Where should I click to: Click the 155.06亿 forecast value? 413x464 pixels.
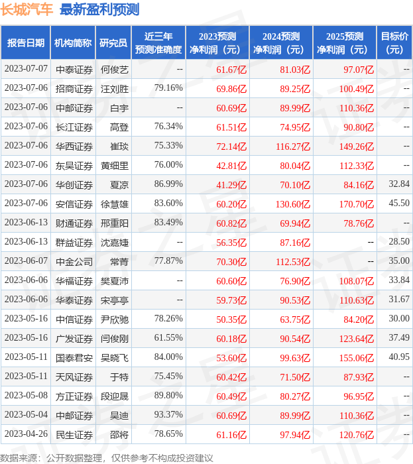357,359
